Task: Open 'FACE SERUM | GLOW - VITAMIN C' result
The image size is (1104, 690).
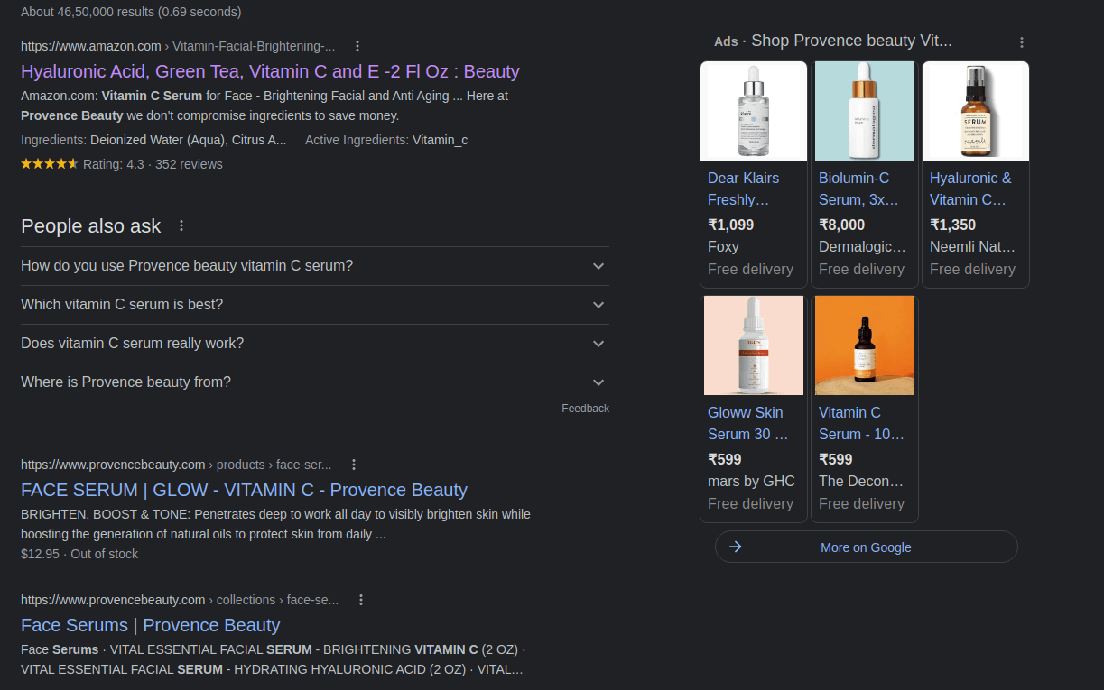Action: point(244,490)
